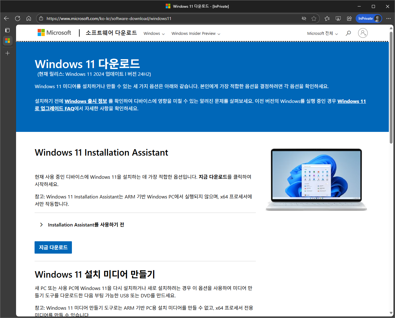Open the site search magnifier icon
This screenshot has height=318, width=395.
click(x=348, y=33)
